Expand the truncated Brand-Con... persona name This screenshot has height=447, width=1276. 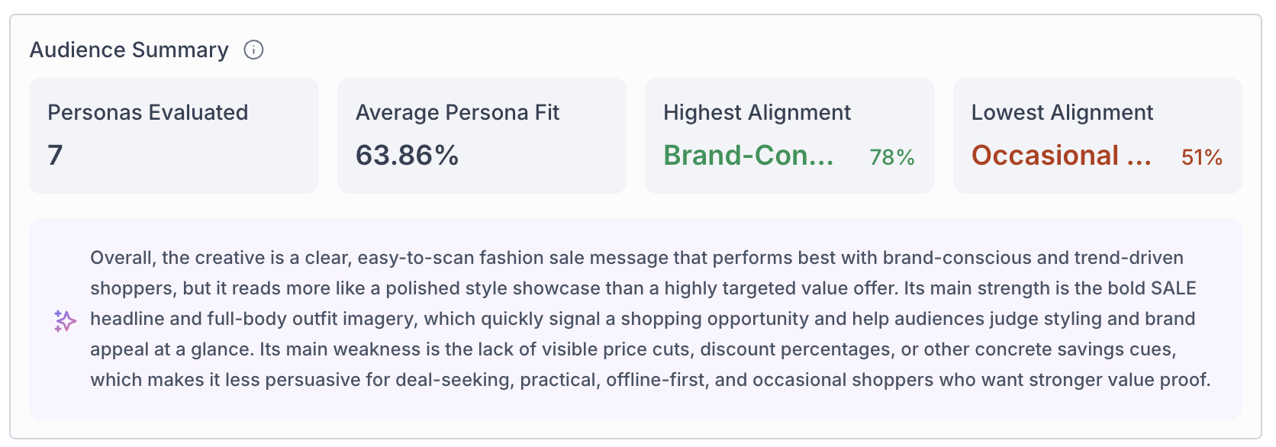point(749,155)
